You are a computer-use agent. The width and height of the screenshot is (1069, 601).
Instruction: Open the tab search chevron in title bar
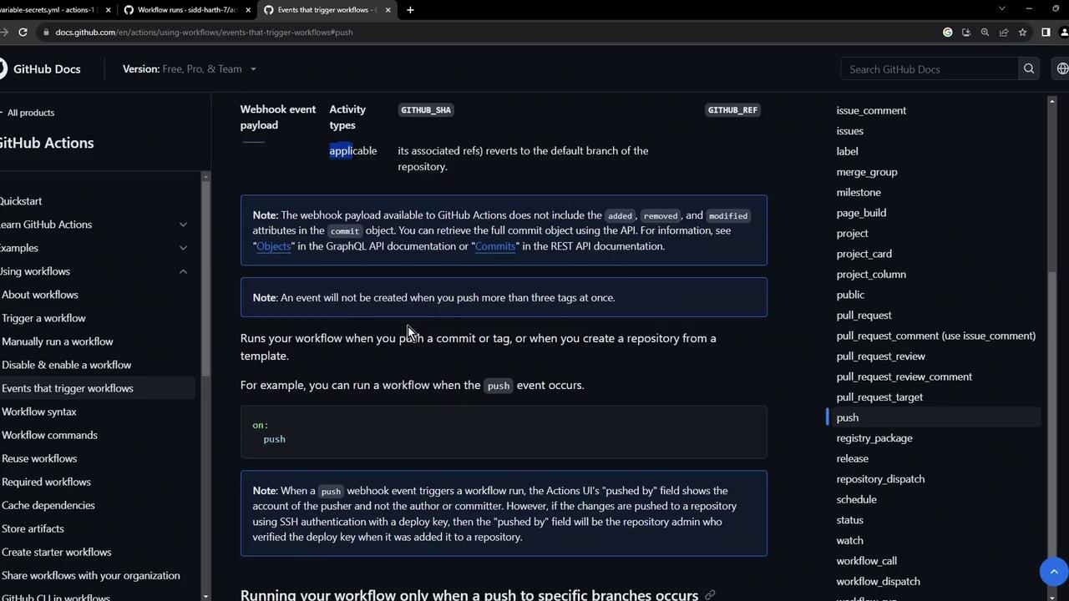coord(1002,9)
